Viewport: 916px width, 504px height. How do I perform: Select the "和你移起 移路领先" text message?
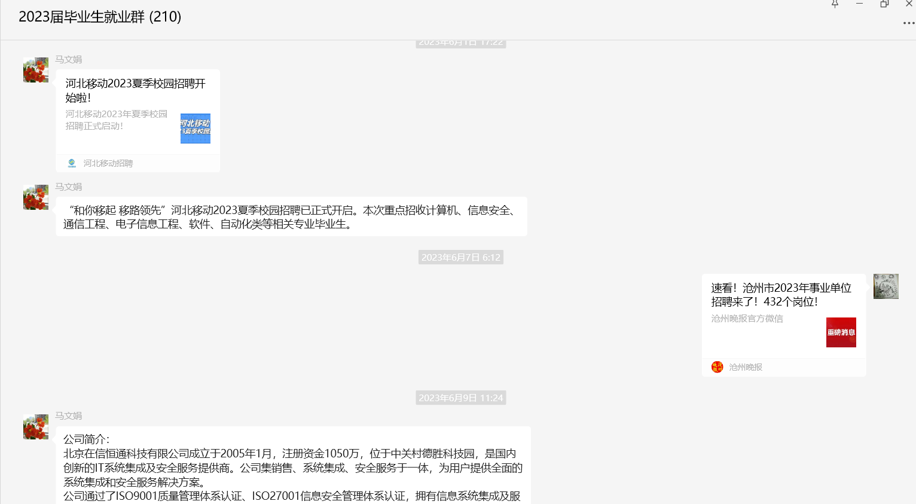(291, 217)
